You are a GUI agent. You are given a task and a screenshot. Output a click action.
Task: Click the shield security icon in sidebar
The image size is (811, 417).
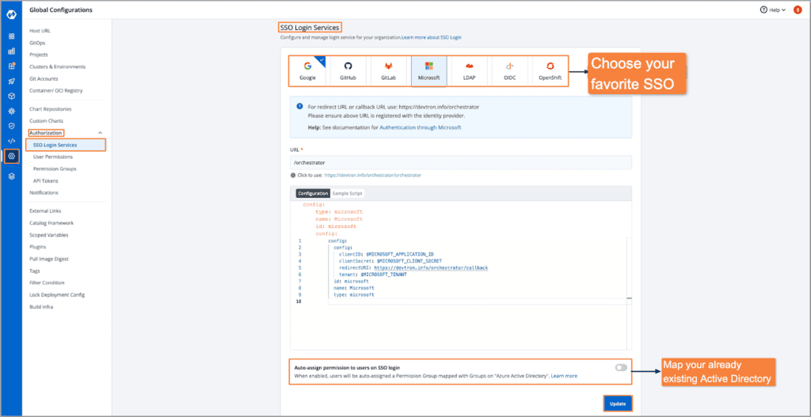tap(11, 126)
